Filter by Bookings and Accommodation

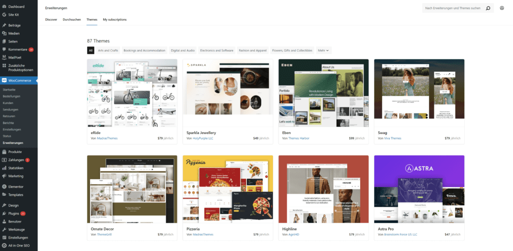pyautogui.click(x=145, y=50)
